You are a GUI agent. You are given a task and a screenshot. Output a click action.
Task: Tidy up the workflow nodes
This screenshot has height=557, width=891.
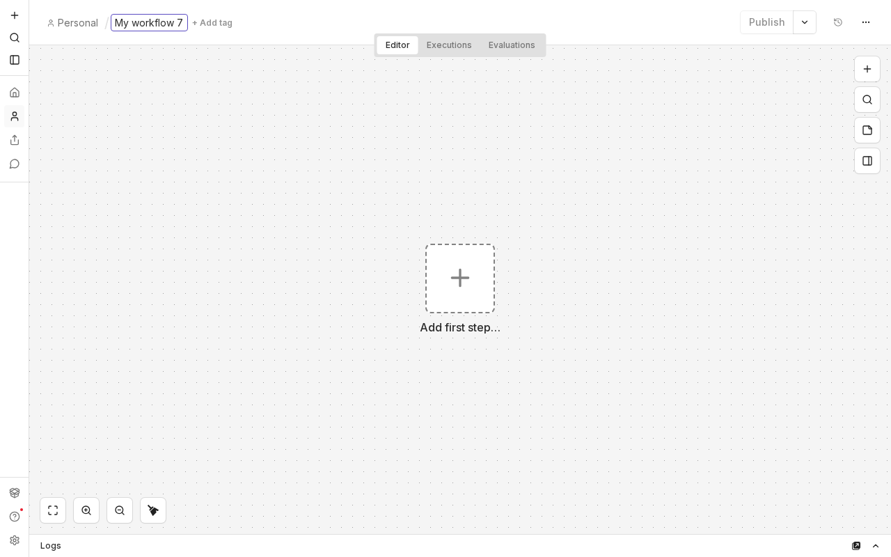pyautogui.click(x=153, y=510)
